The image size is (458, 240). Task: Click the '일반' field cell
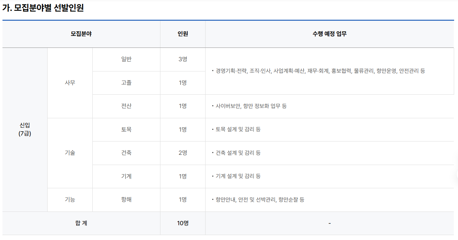(126, 59)
